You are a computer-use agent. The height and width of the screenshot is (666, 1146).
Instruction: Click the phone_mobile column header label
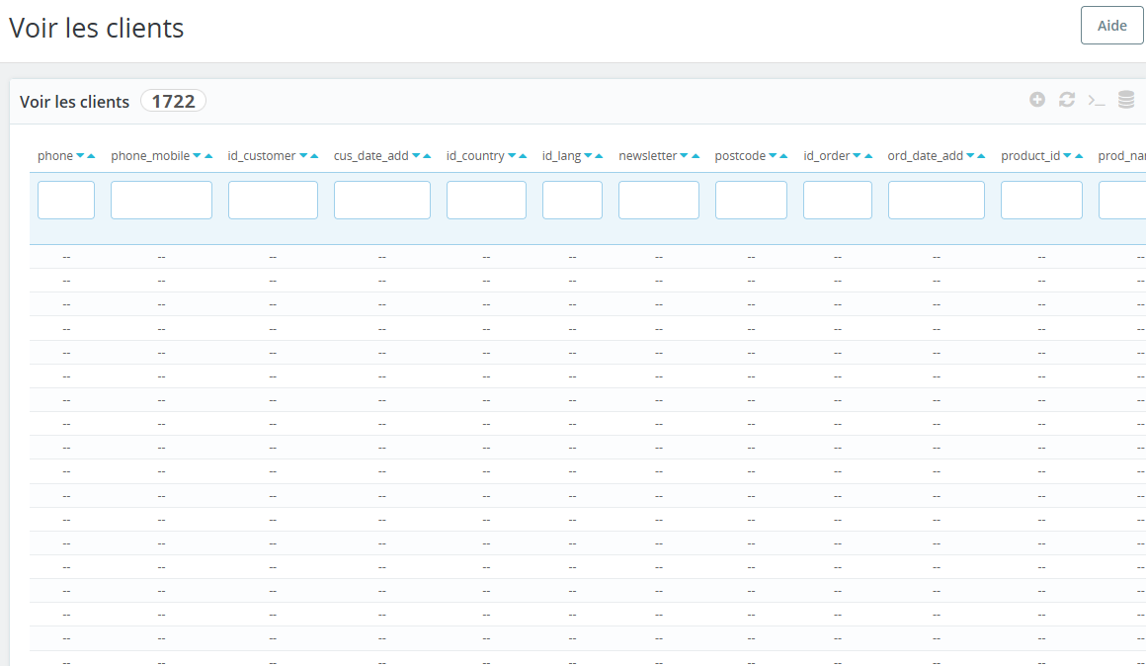click(150, 156)
